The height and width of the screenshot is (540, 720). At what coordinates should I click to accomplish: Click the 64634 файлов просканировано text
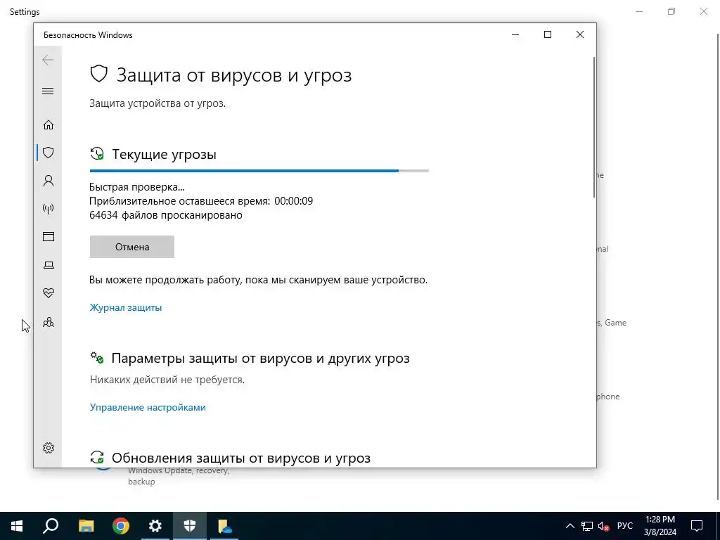pyautogui.click(x=166, y=215)
